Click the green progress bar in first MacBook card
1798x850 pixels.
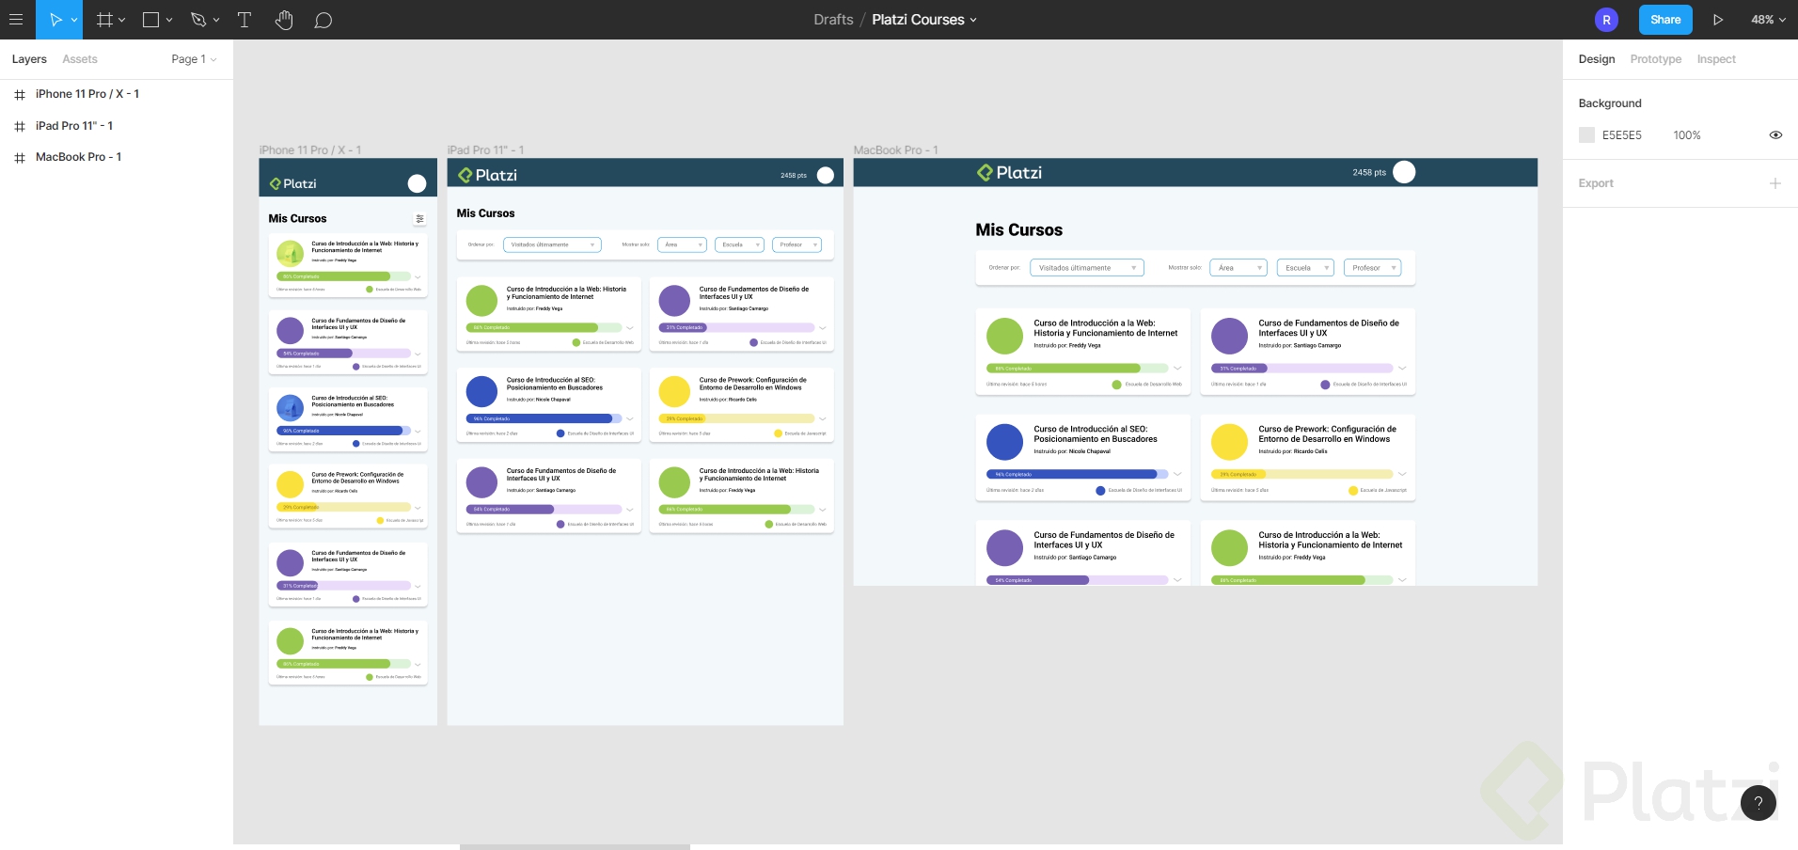click(x=1078, y=369)
